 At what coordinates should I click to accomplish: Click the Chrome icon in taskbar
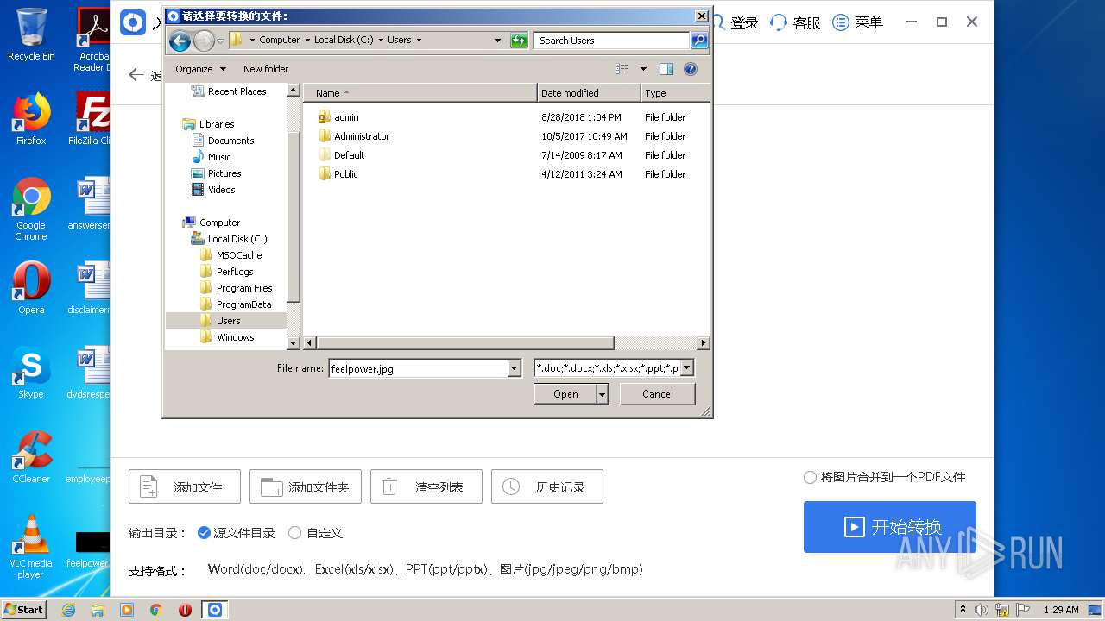point(156,610)
